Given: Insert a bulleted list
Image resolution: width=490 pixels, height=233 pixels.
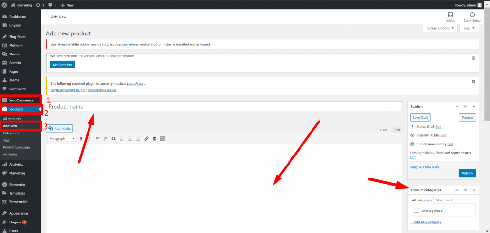Looking at the screenshot, I should pos(97,139).
